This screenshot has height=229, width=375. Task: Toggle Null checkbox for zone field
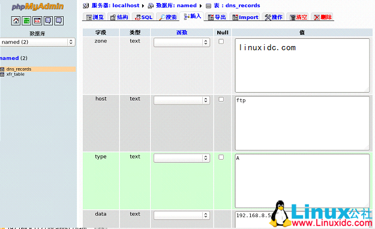click(221, 41)
